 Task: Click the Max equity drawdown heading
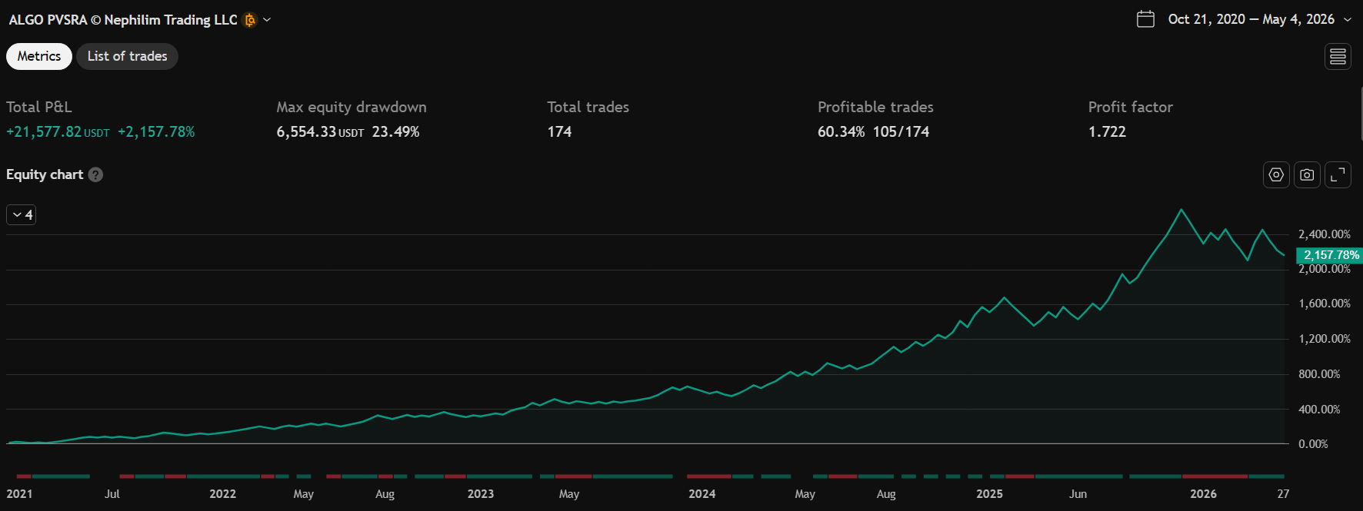pyautogui.click(x=352, y=108)
